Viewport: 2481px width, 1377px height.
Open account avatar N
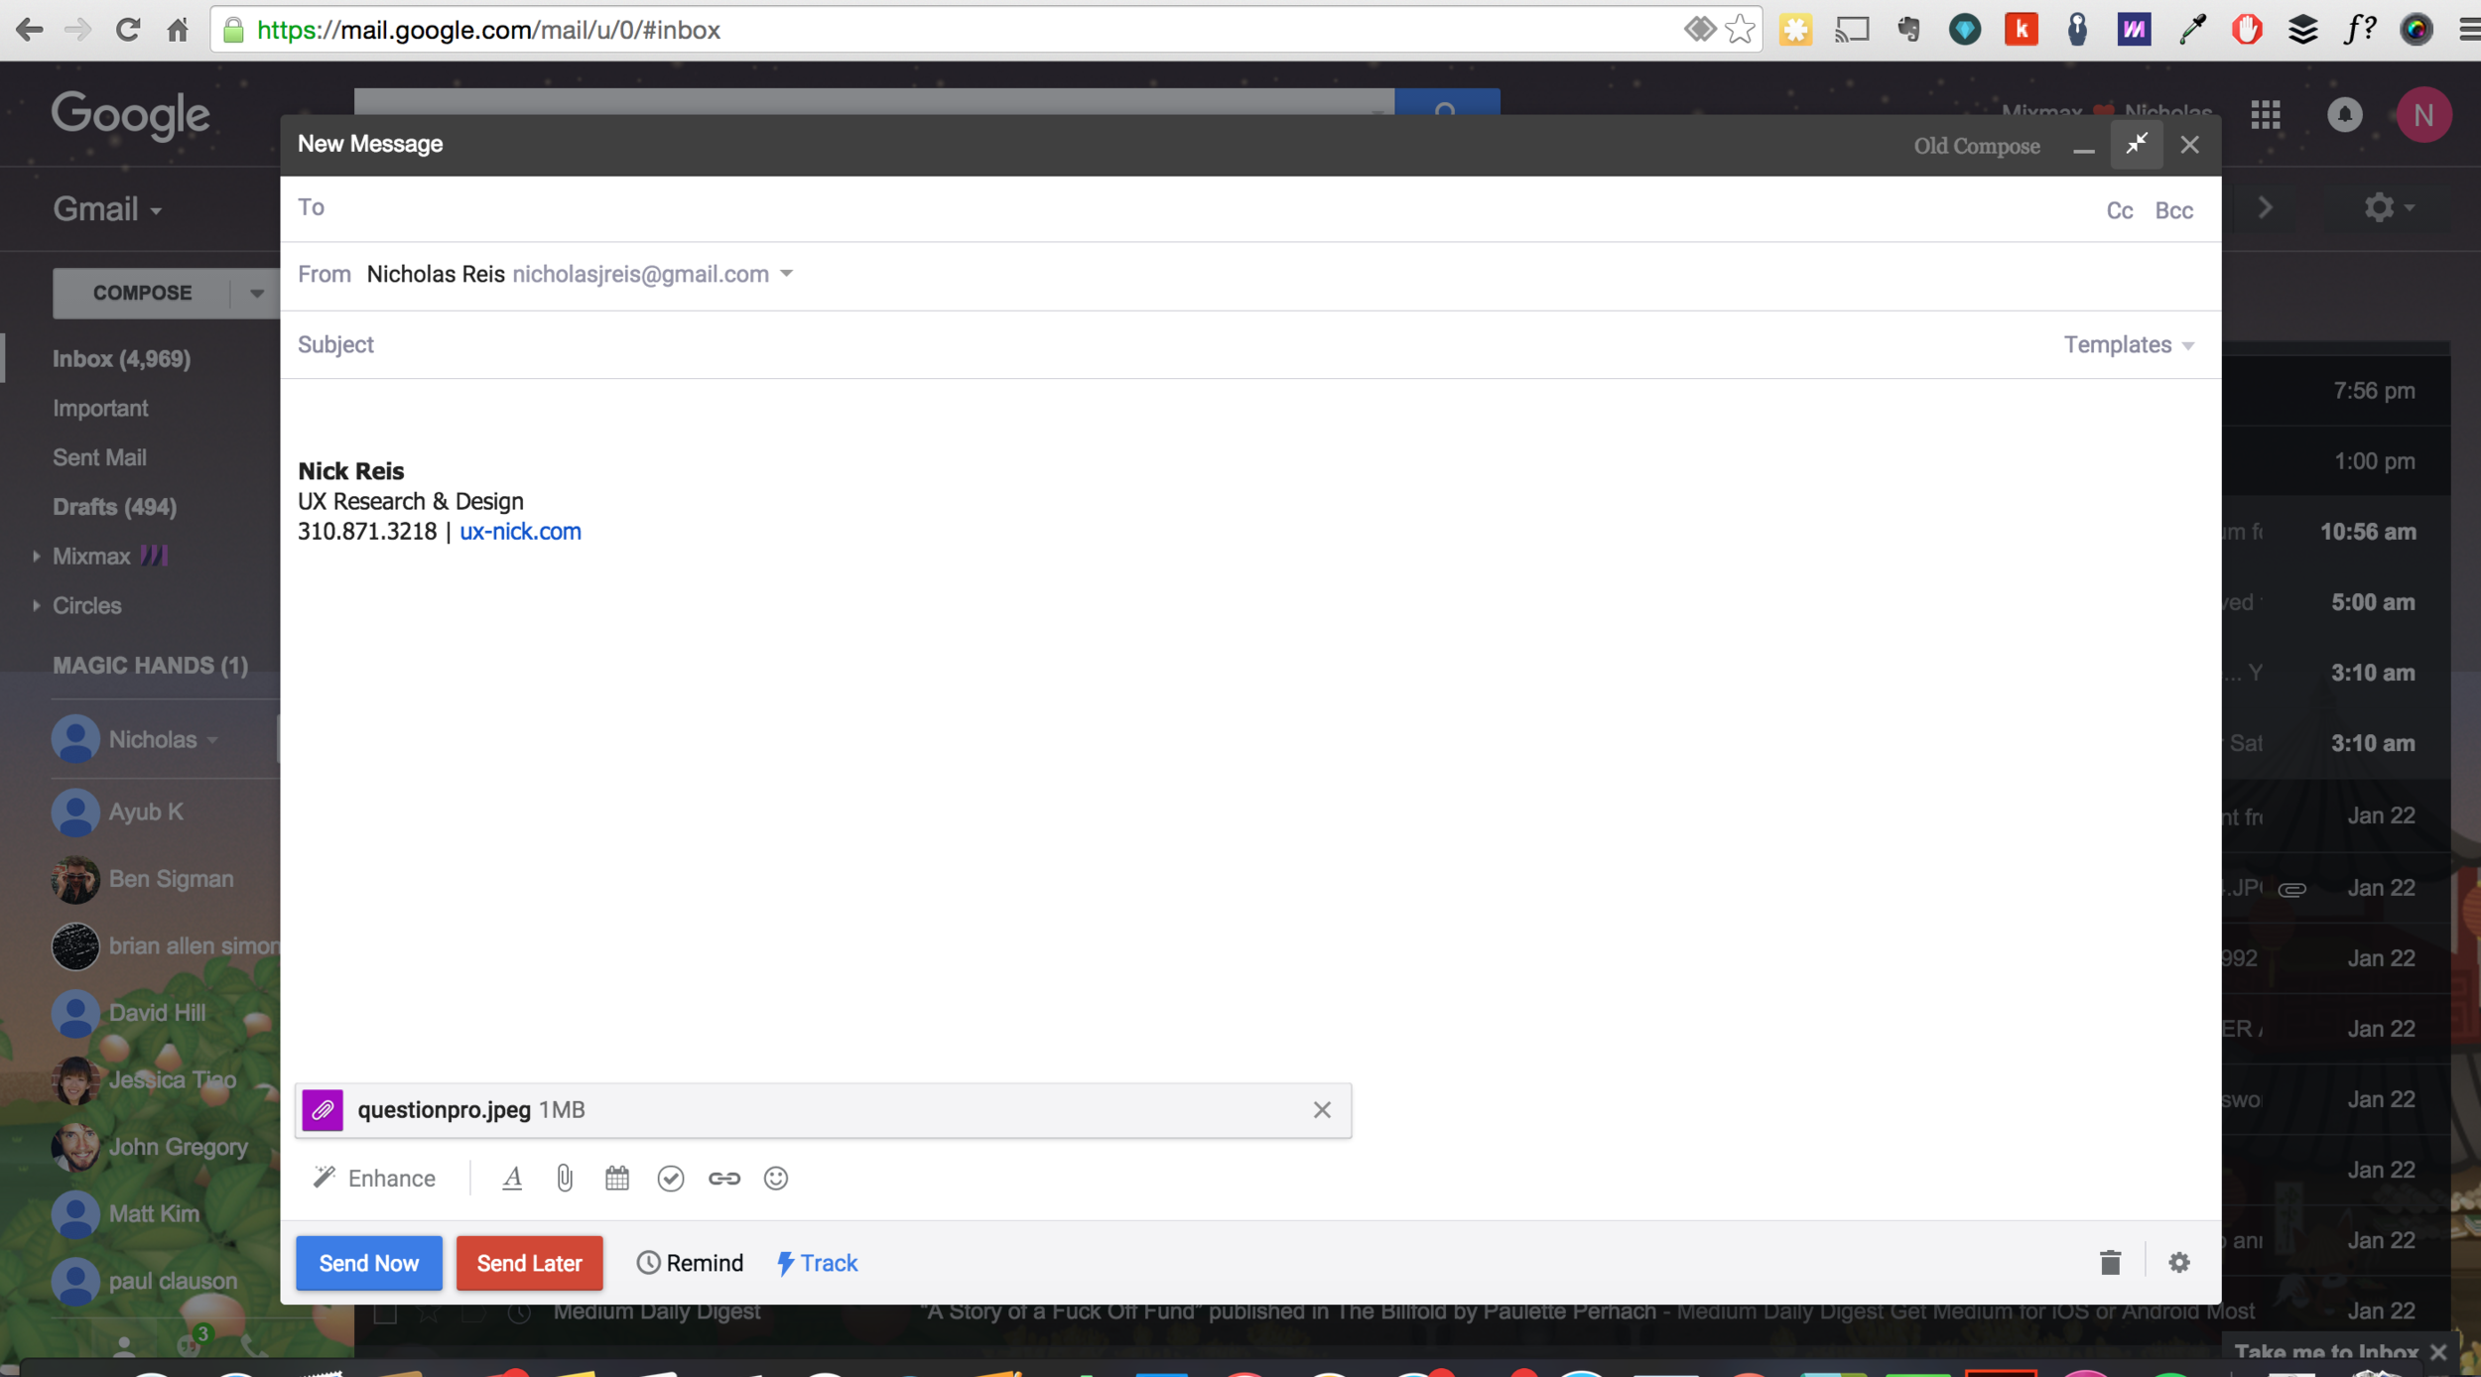2423,114
